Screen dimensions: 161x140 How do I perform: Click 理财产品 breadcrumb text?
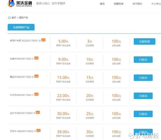tap(23, 18)
